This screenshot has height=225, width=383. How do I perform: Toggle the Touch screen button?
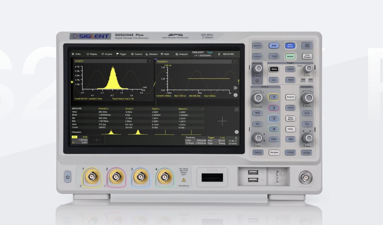coord(274,56)
